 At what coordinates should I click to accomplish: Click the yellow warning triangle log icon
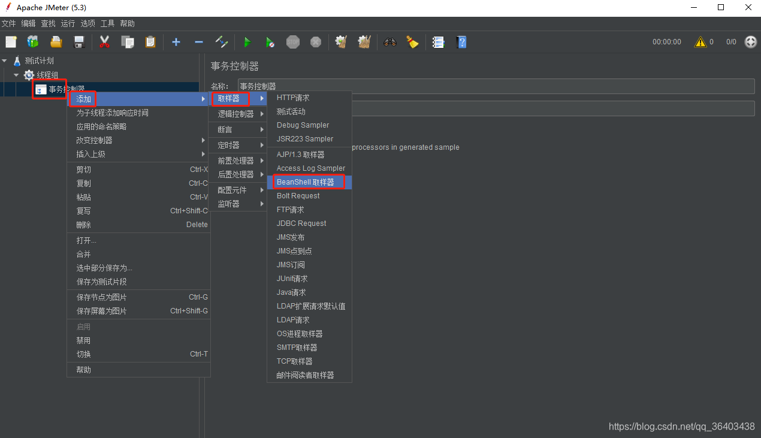pos(700,42)
